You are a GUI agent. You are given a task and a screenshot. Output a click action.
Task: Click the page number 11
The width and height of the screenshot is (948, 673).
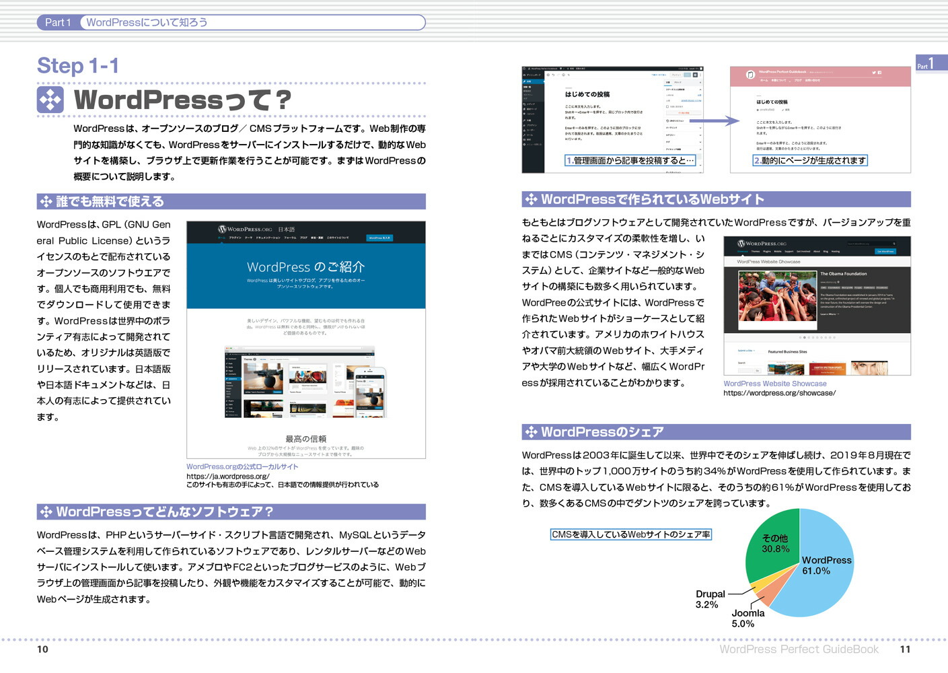click(905, 649)
